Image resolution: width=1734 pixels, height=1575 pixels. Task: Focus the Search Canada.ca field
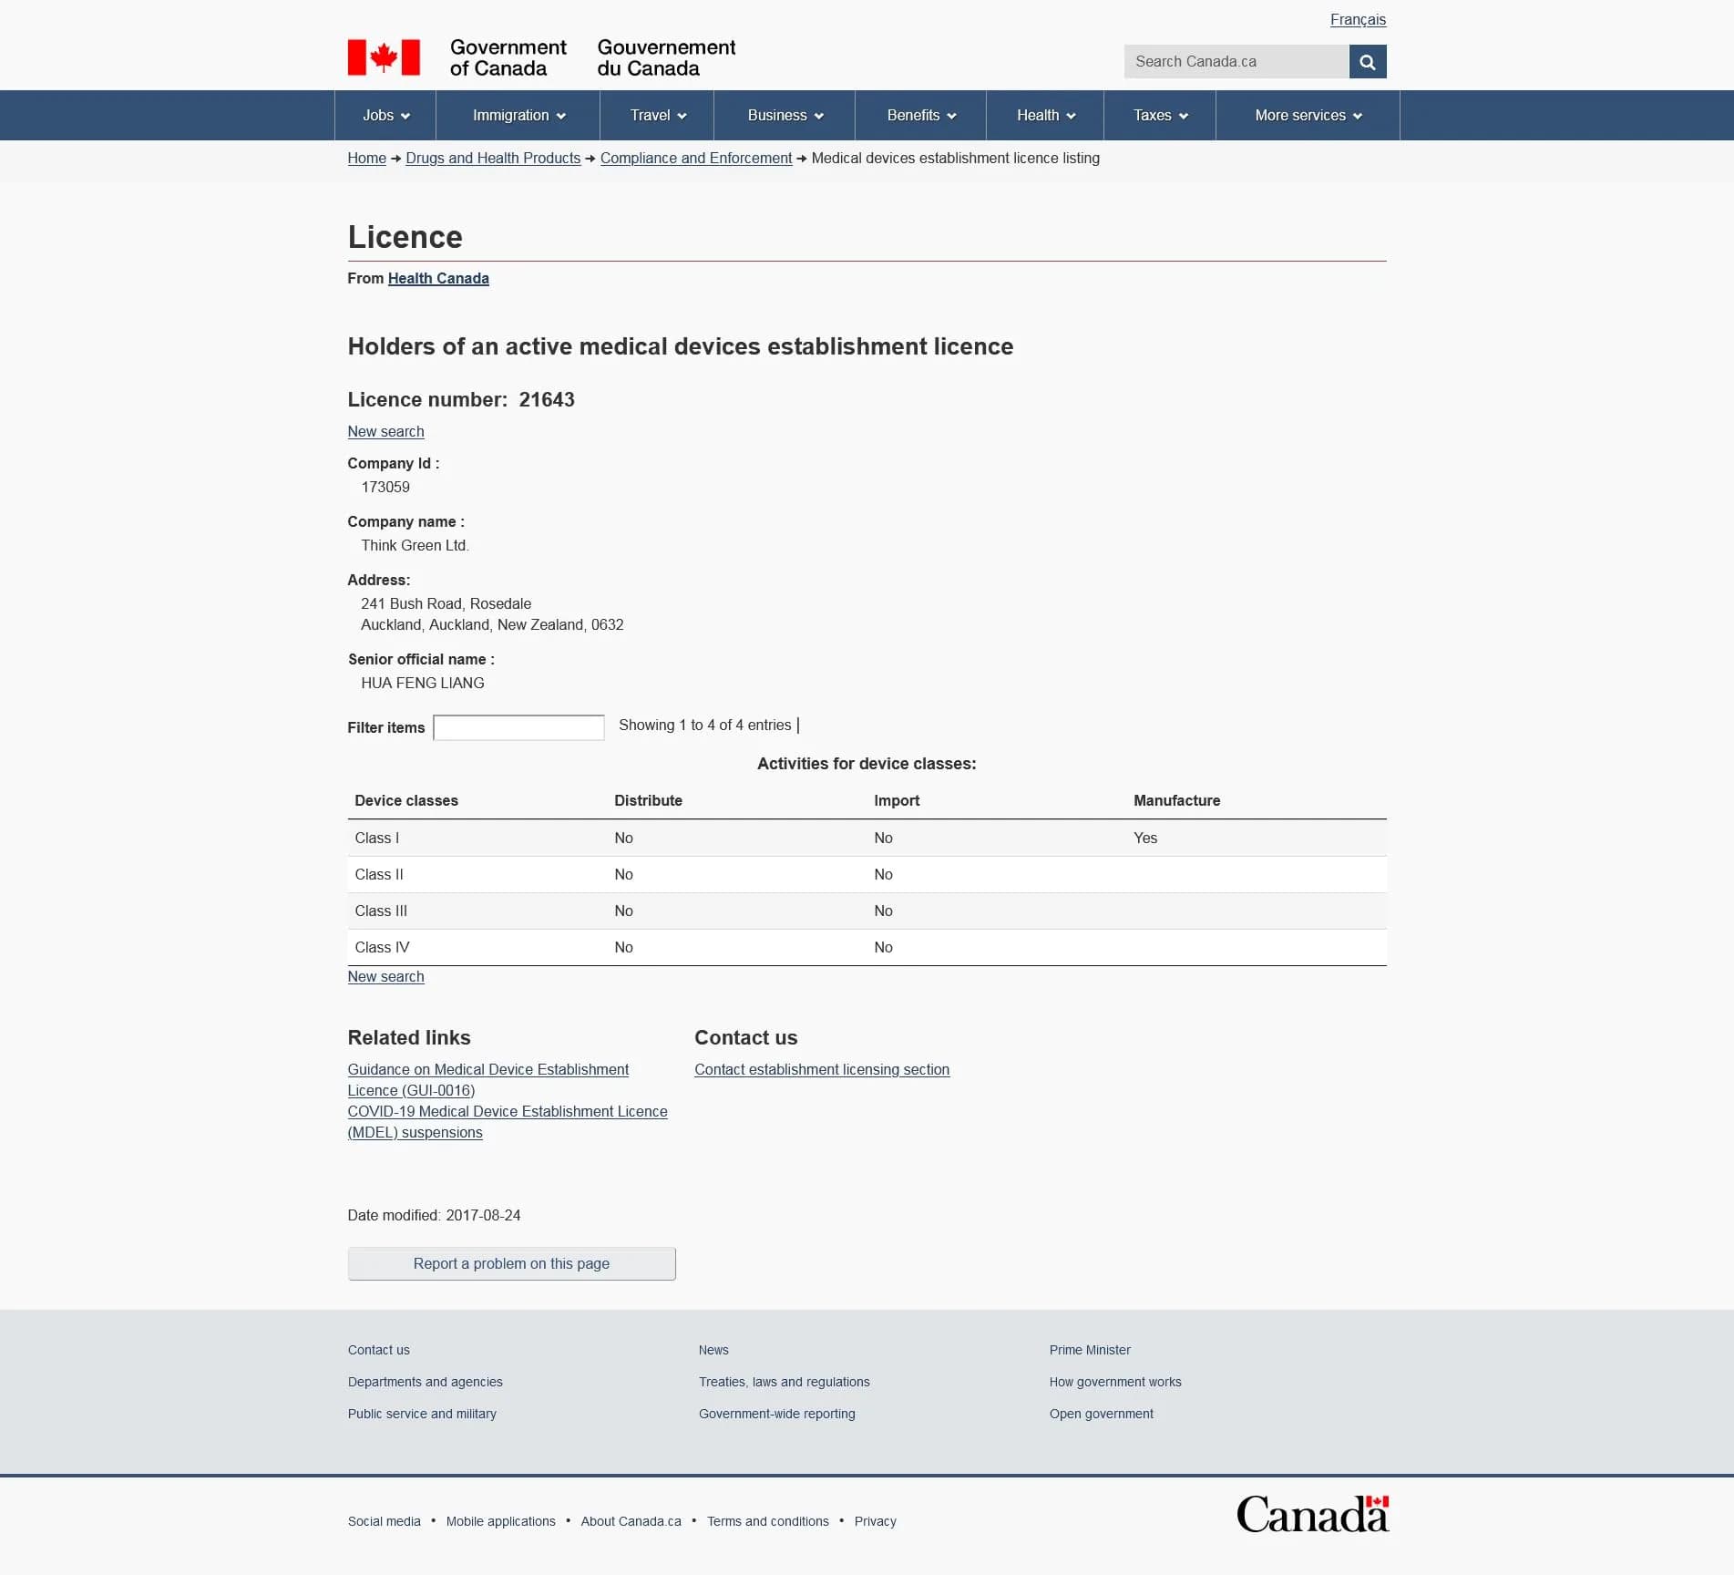click(1236, 62)
